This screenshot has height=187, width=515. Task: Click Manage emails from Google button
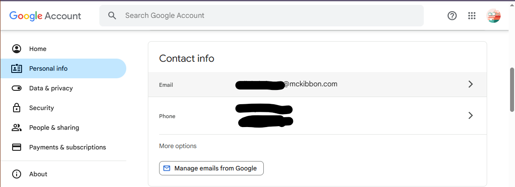[x=211, y=168]
